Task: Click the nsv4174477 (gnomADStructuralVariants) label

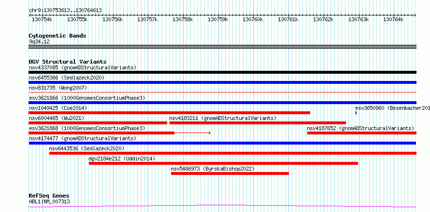Action: (83, 138)
